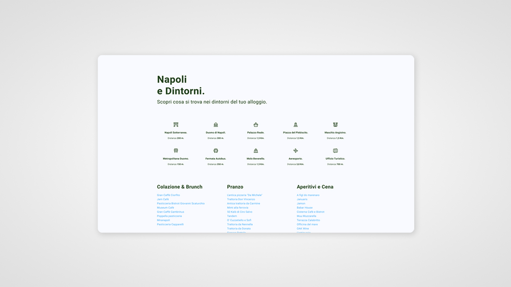
Task: Open 50 Kalò di Ciro Salvo link
Action: point(240,212)
